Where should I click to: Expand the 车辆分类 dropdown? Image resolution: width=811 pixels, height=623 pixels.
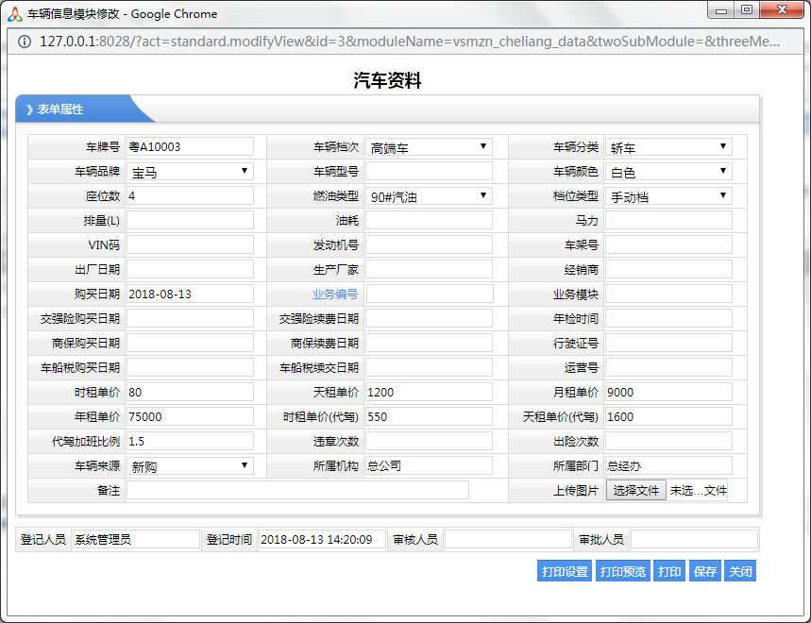668,146
